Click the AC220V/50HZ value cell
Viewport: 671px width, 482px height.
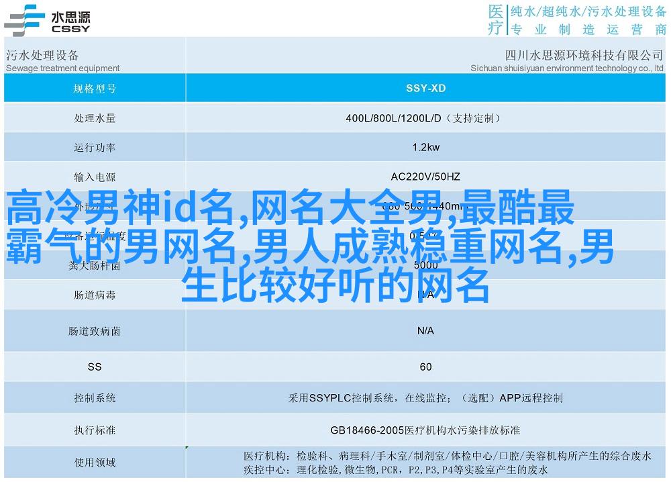coord(426,177)
